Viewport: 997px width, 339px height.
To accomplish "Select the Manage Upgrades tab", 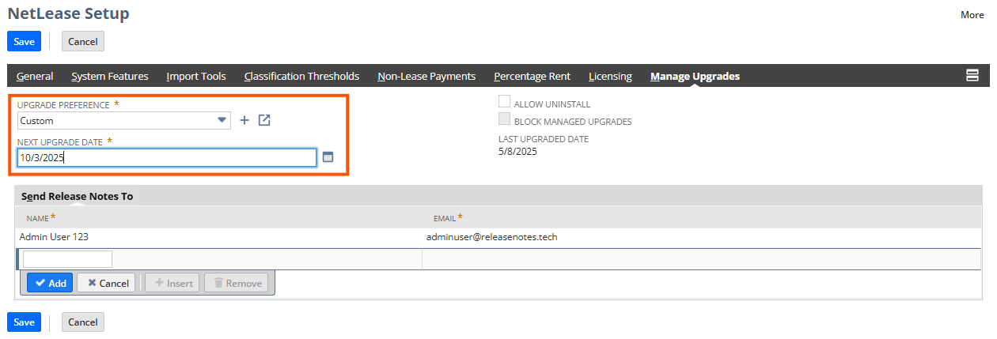I will click(x=695, y=76).
